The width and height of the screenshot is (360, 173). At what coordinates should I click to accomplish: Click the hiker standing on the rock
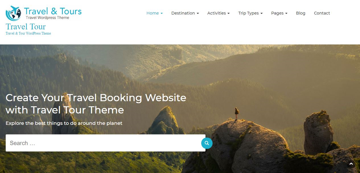pyautogui.click(x=236, y=114)
